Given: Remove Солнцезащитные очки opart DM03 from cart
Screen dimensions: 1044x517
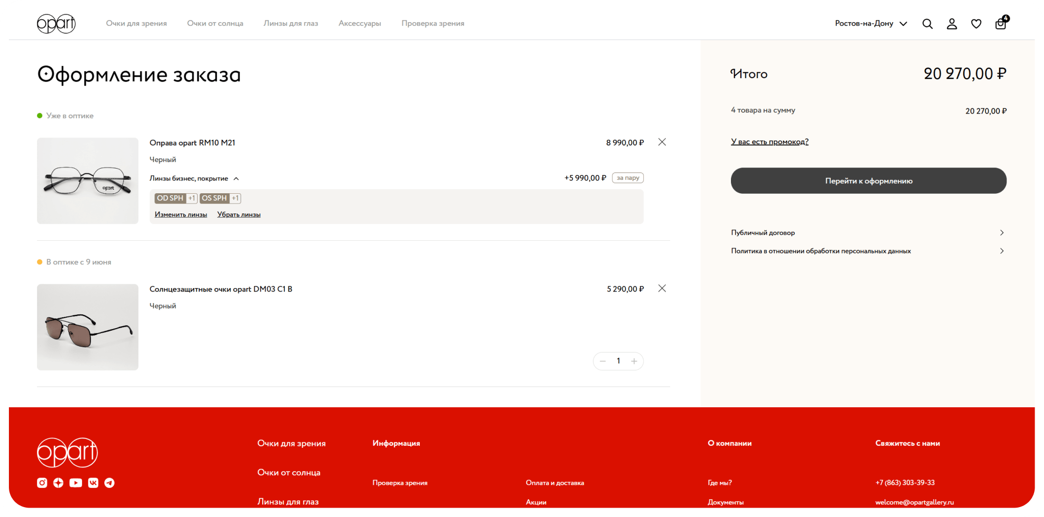Looking at the screenshot, I should 662,289.
